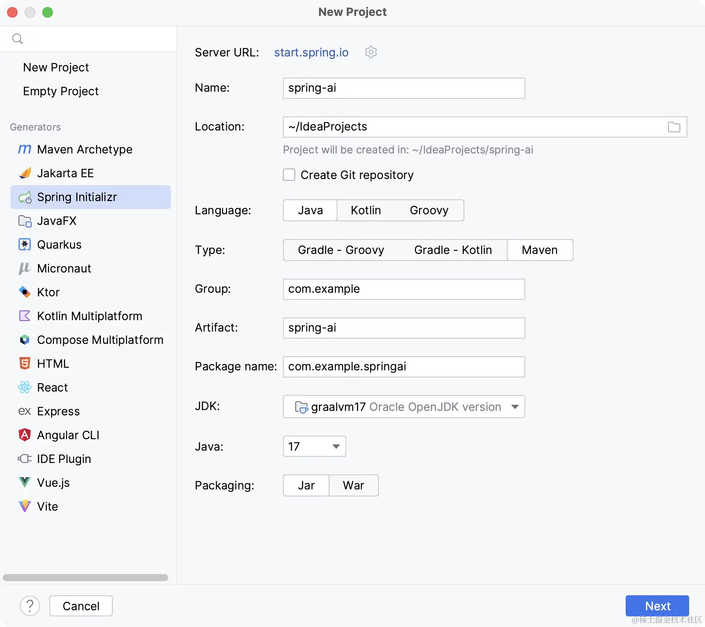Click the Spring Initializr leaf icon
The width and height of the screenshot is (705, 627).
[x=25, y=197]
